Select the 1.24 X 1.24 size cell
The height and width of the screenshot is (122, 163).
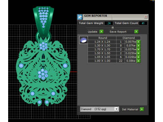coord(102,42)
